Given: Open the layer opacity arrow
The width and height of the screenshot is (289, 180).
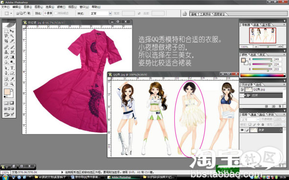Looking at the screenshot, I should (x=284, y=119).
